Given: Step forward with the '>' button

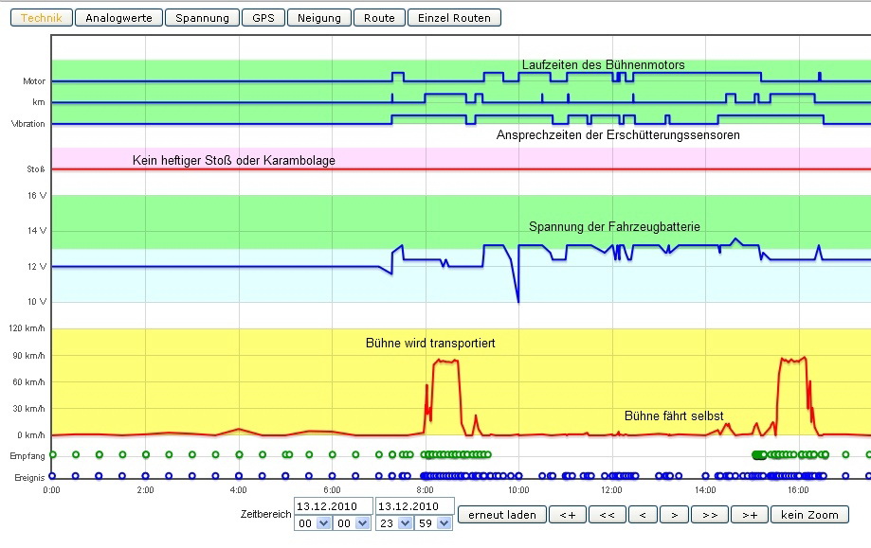Looking at the screenshot, I should point(673,515).
